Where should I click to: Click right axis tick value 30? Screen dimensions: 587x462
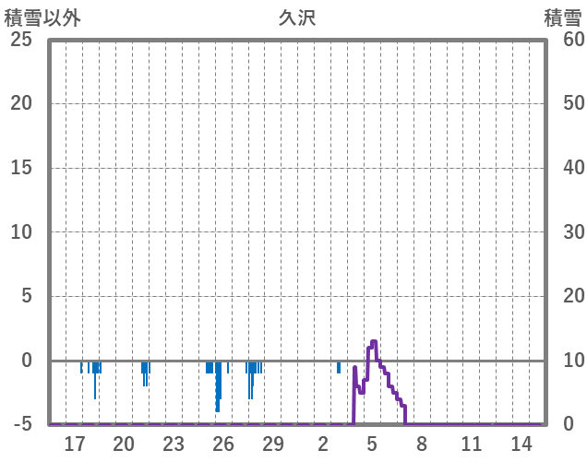(573, 232)
